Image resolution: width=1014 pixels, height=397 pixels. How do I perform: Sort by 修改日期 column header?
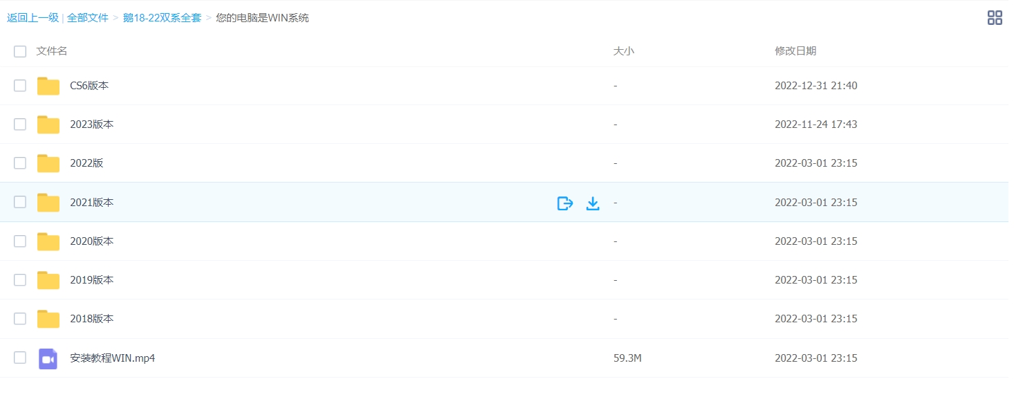point(795,51)
